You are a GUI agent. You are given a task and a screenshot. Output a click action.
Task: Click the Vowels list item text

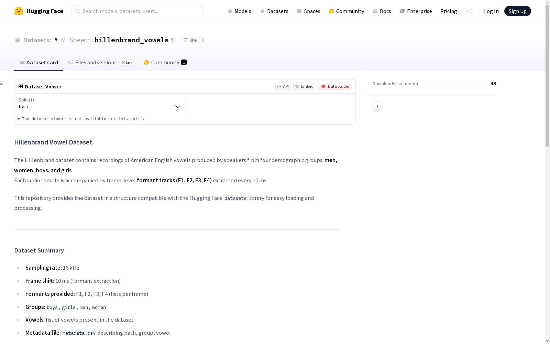(x=79, y=320)
